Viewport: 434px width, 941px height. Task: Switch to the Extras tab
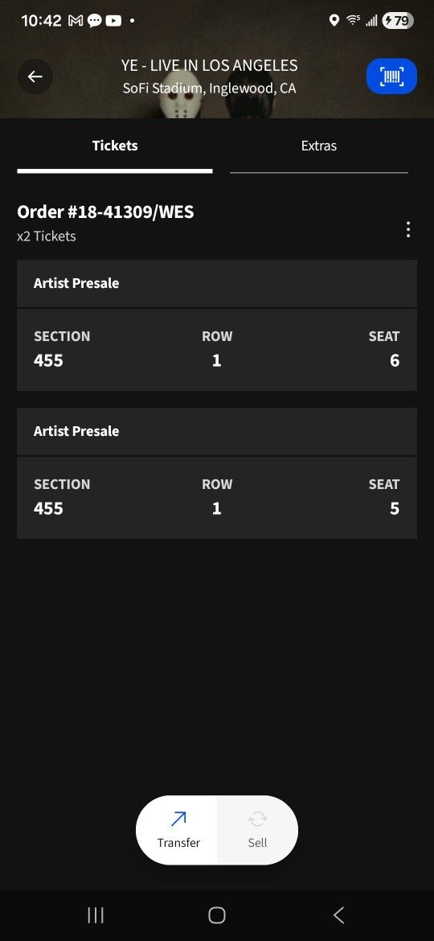pyautogui.click(x=319, y=146)
